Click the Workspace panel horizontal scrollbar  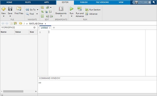tap(19, 91)
